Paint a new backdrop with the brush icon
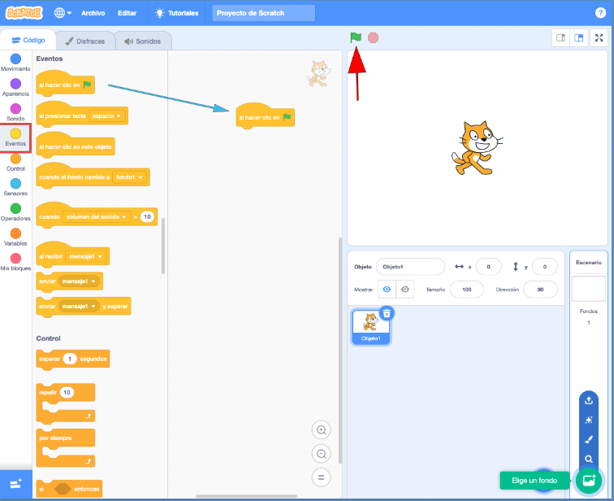Image resolution: width=614 pixels, height=501 pixels. [589, 439]
